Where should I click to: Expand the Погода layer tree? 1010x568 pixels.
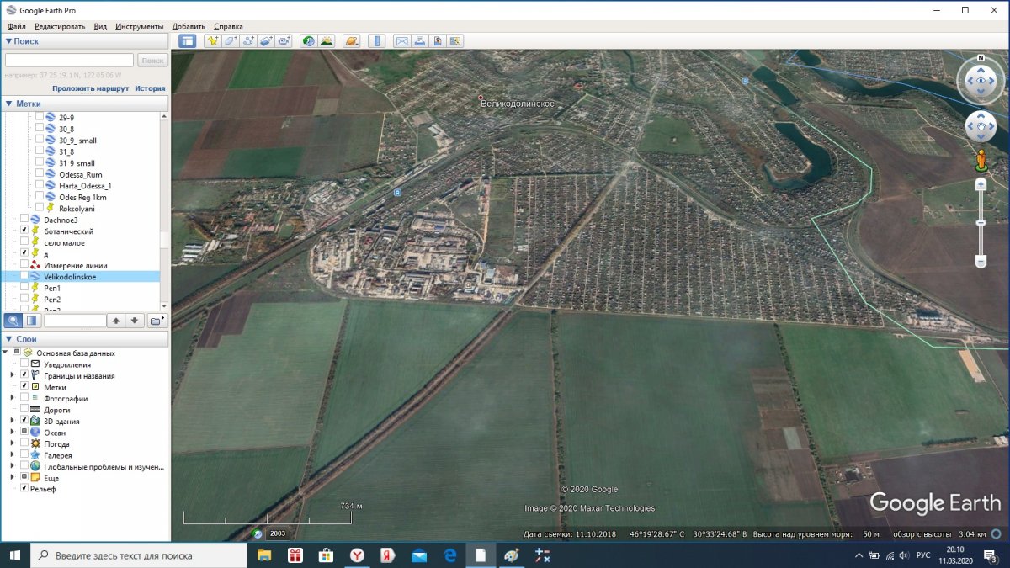click(12, 443)
